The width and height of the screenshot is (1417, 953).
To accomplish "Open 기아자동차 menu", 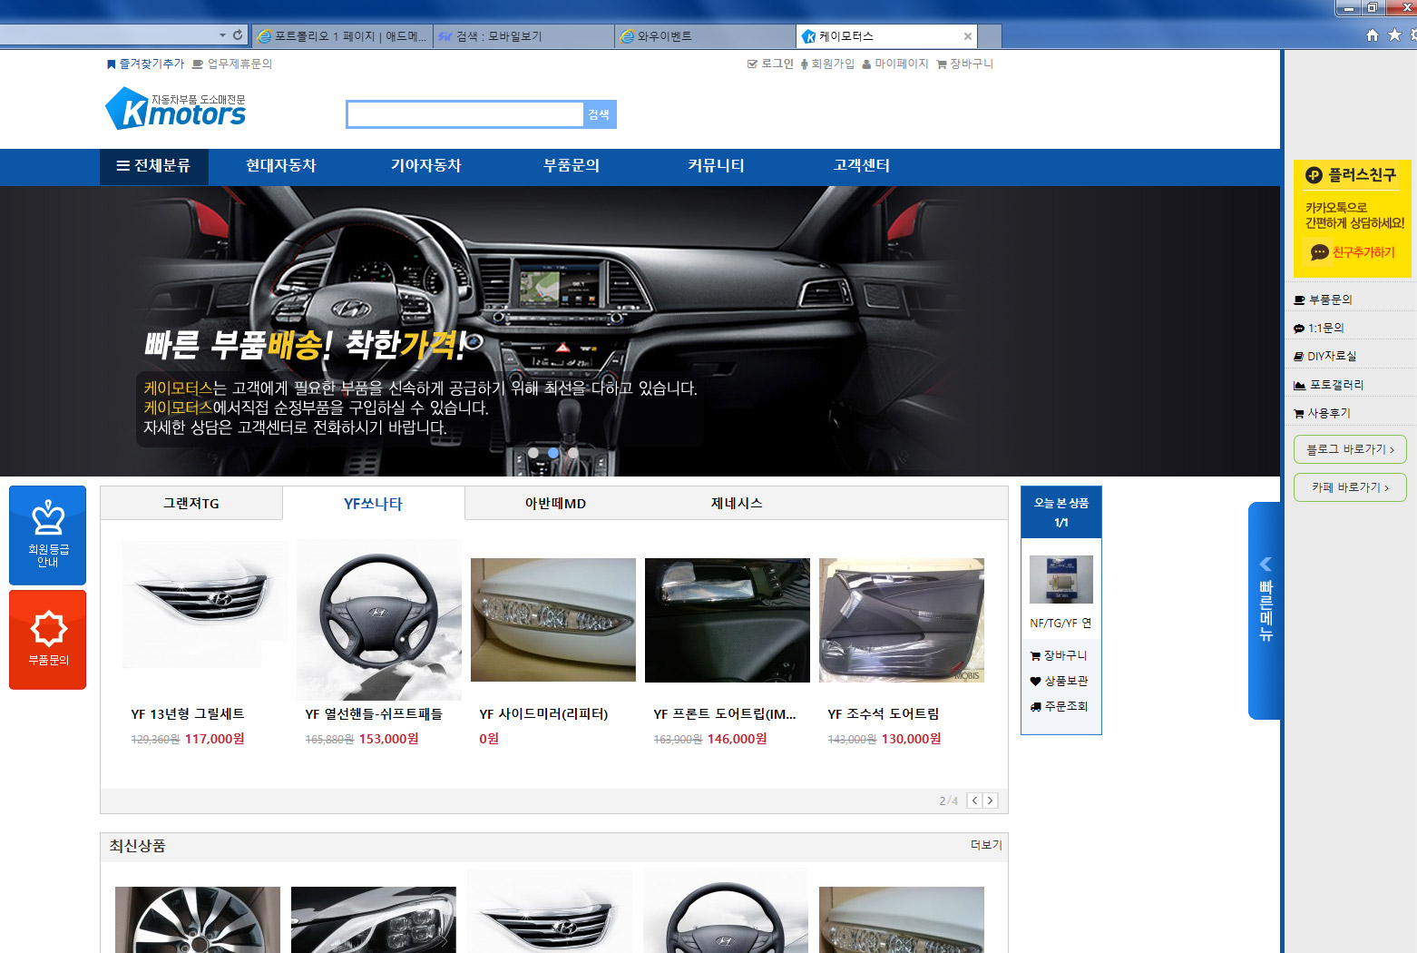I will (x=426, y=166).
